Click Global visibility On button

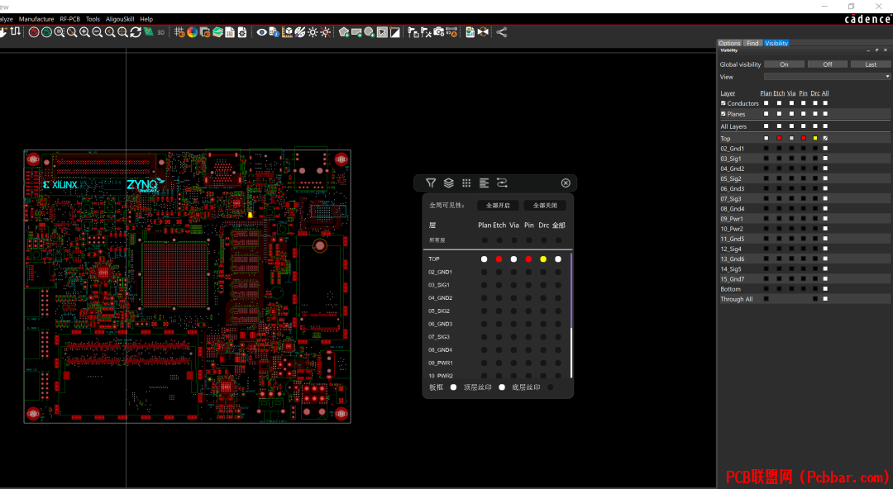tap(784, 64)
